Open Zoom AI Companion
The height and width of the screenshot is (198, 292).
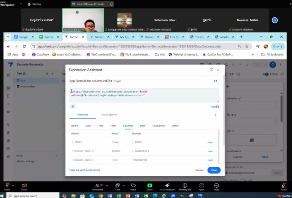tap(167, 186)
